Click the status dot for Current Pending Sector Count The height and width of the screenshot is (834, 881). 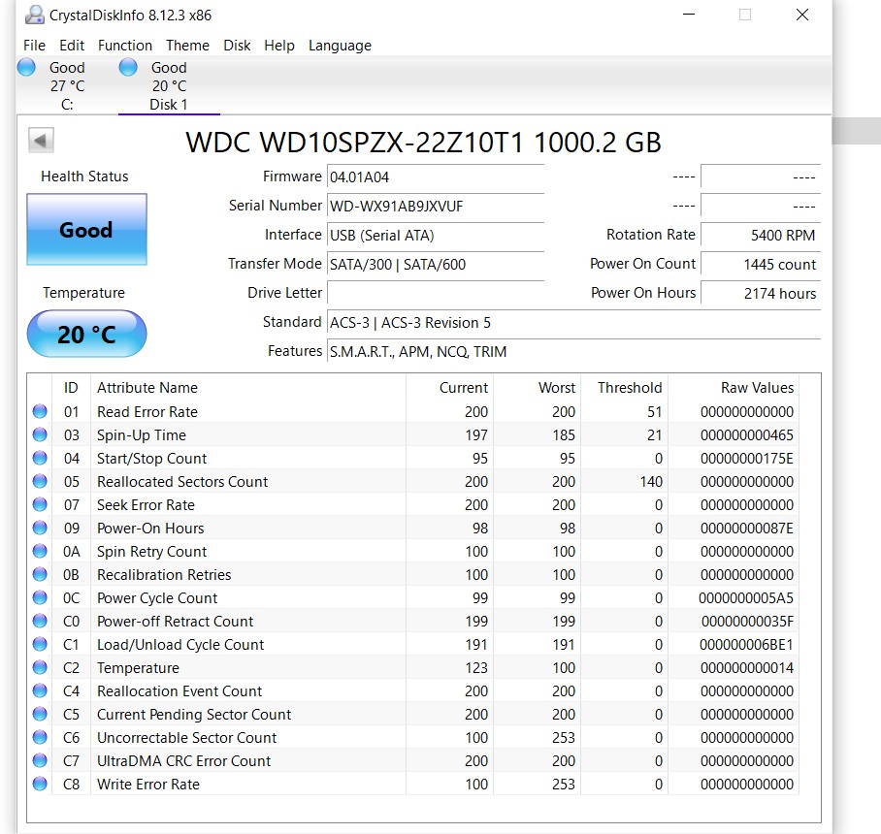(x=40, y=715)
